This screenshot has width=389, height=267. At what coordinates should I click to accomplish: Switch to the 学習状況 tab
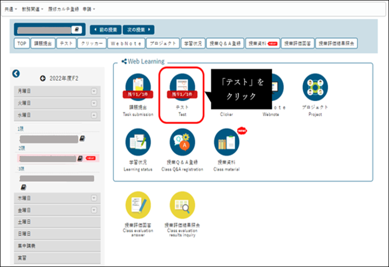193,43
